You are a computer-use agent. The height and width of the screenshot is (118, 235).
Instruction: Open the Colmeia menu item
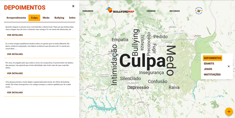coord(151,11)
